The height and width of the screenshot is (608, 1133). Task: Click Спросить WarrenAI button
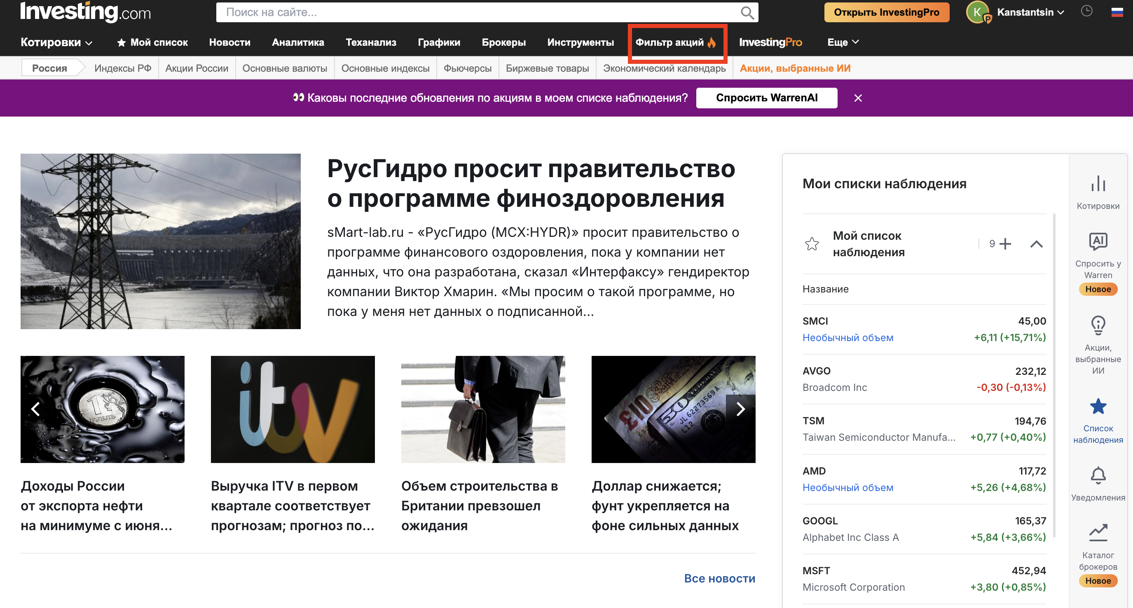click(x=766, y=98)
